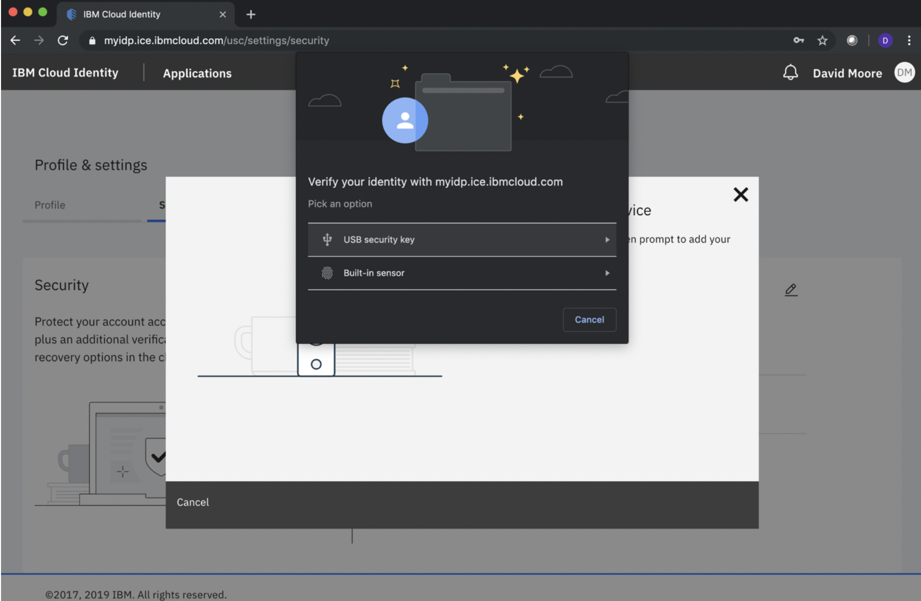
Task: Click the fingerprint icon beside Built-in sensor
Action: pyautogui.click(x=327, y=273)
